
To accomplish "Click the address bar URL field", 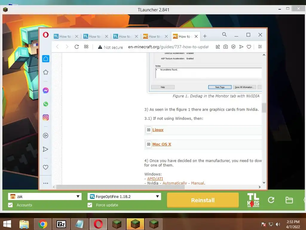I will pos(168,47).
